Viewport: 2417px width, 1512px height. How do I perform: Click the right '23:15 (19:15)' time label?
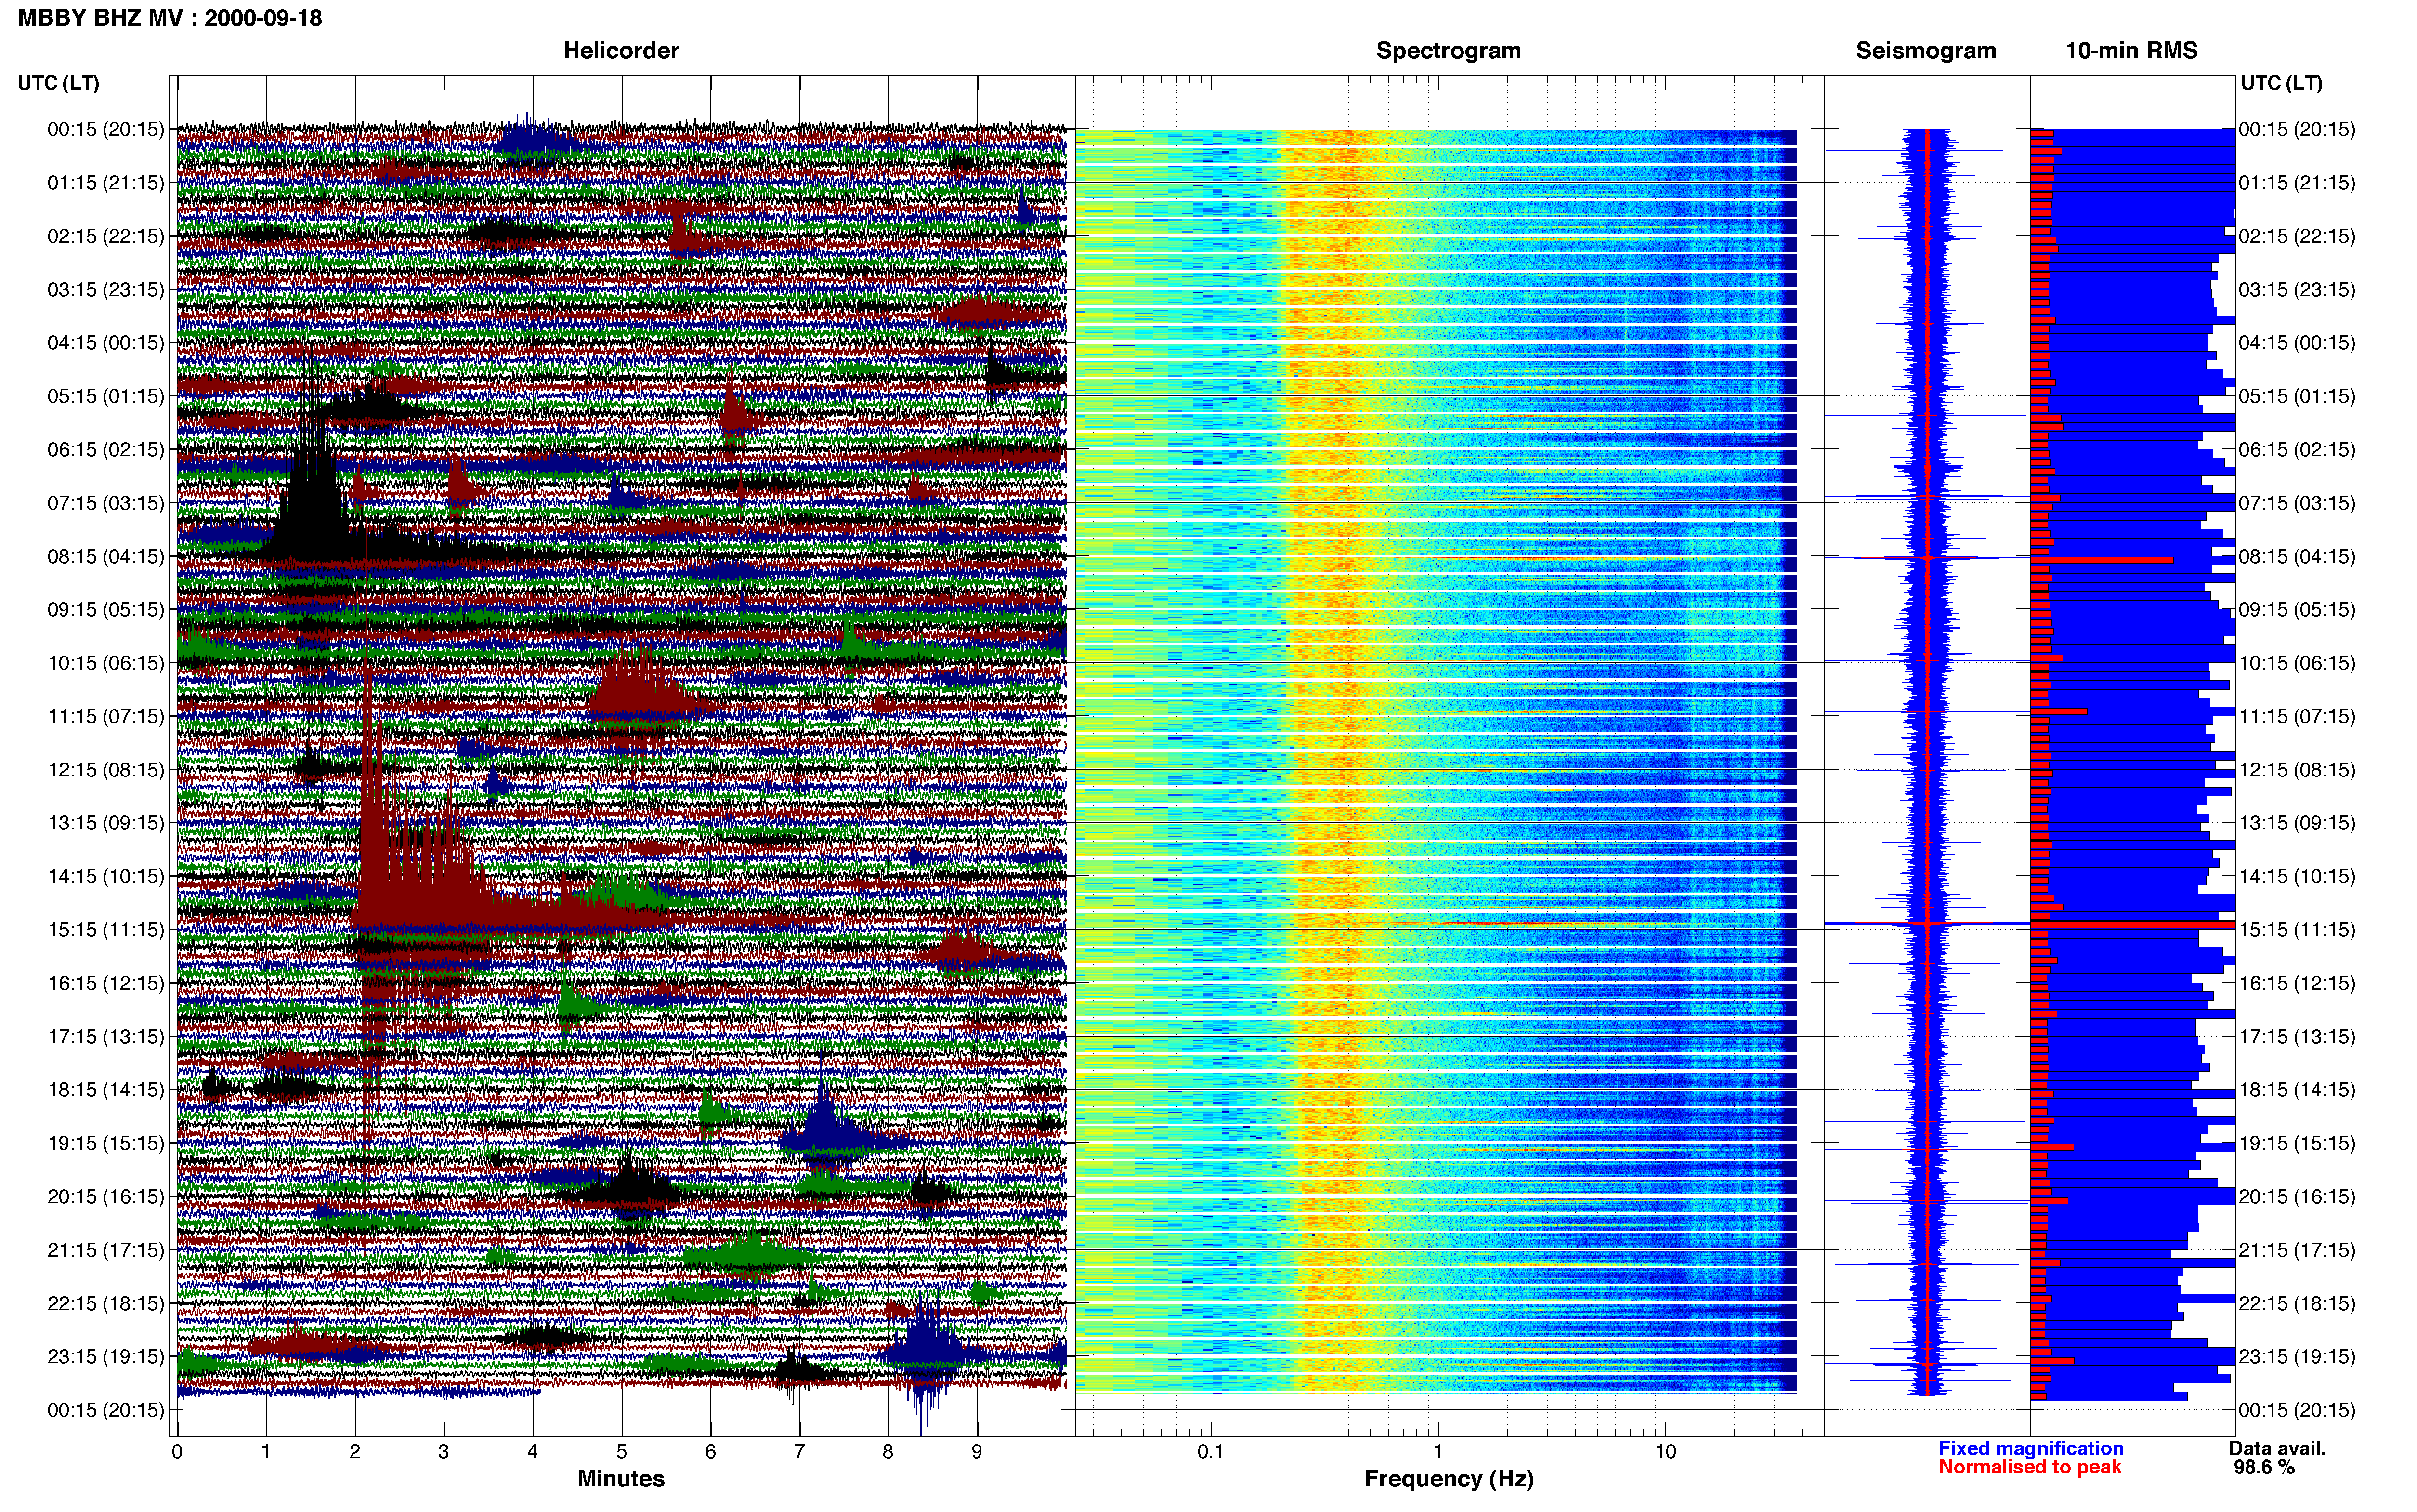2297,1356
